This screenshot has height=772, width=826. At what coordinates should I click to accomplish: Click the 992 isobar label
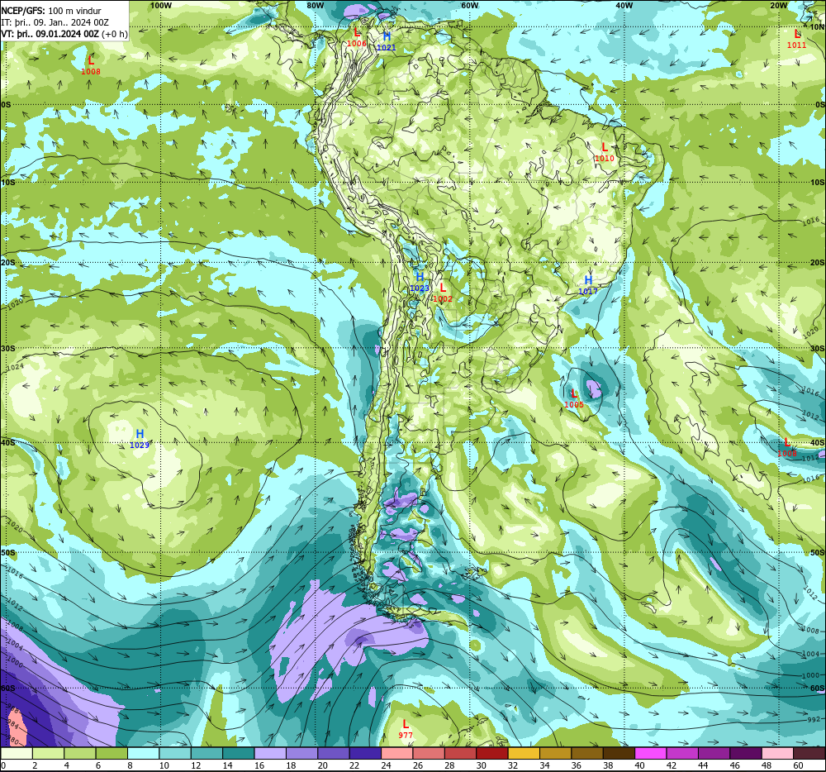(x=814, y=719)
